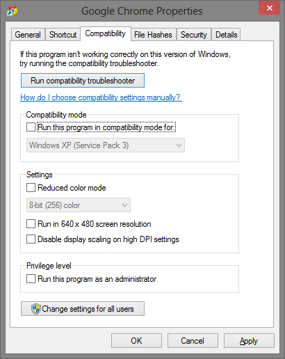This screenshot has height=359, width=285.
Task: Click Run compatibility troubleshooter button
Action: 83,81
